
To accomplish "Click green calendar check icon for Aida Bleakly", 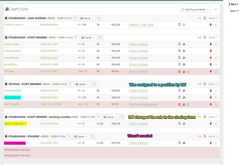I will [179, 58].
